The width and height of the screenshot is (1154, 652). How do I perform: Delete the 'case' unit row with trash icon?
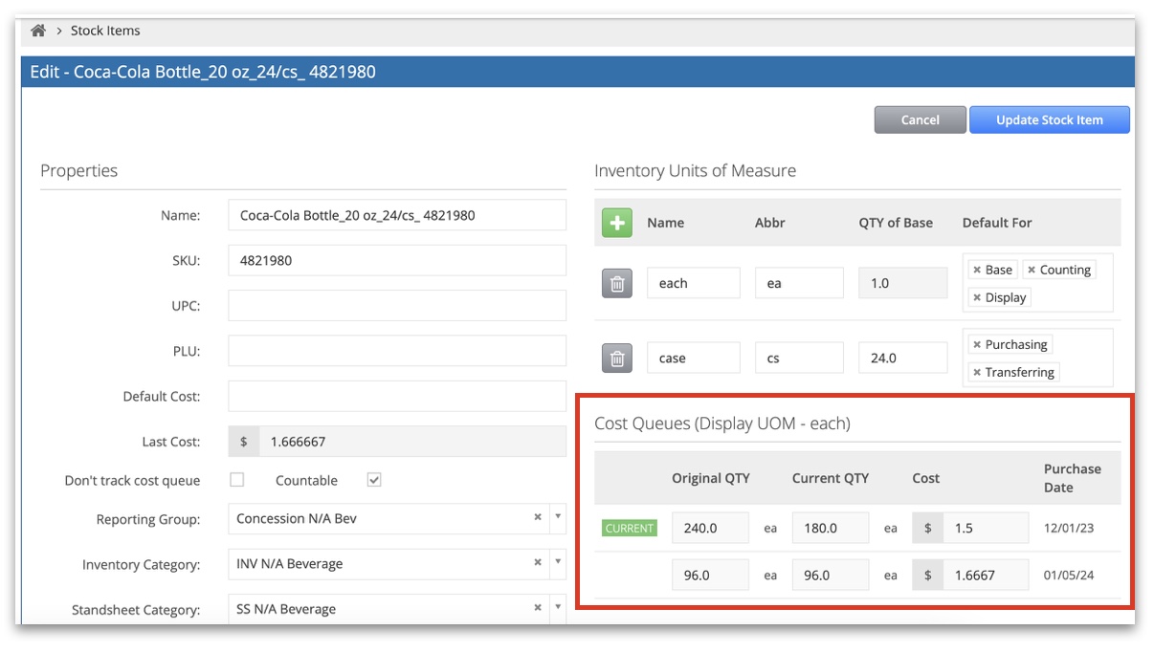617,359
